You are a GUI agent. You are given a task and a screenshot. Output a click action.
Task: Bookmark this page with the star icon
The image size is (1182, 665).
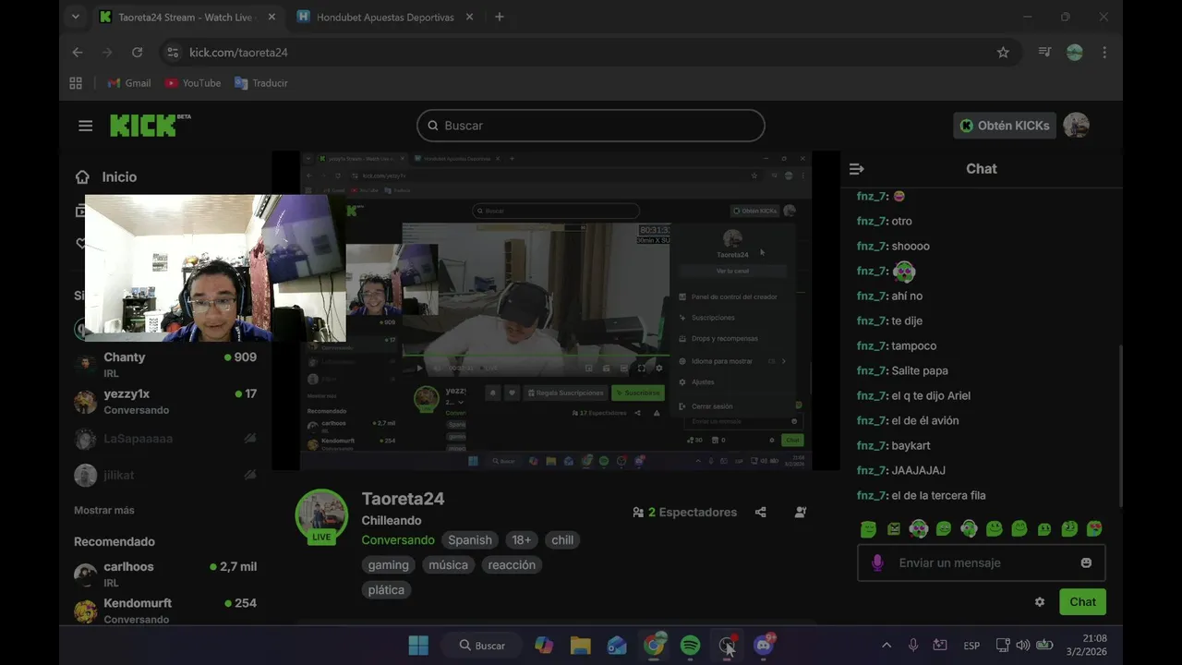point(1003,53)
